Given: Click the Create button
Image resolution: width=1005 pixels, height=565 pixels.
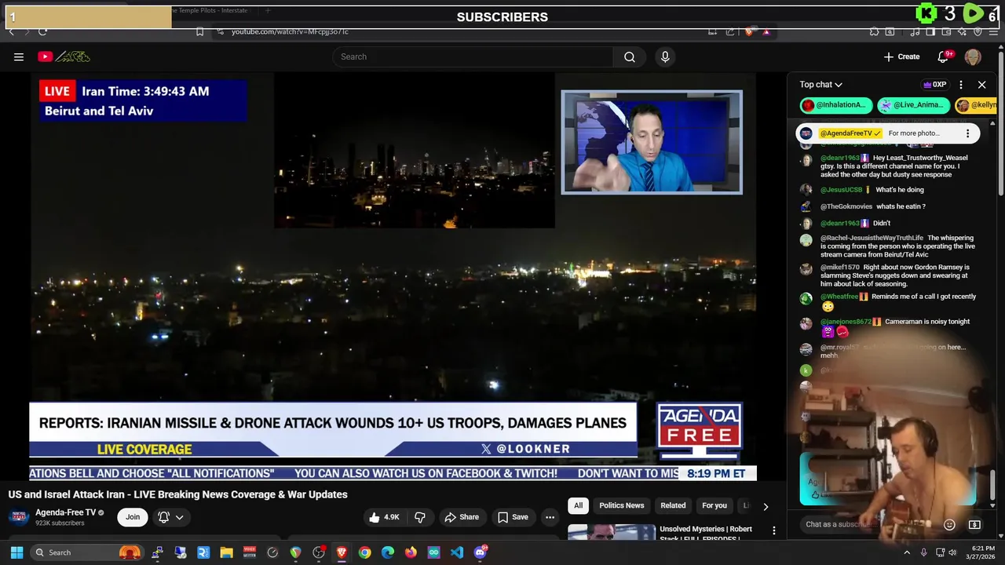Looking at the screenshot, I should pos(901,56).
